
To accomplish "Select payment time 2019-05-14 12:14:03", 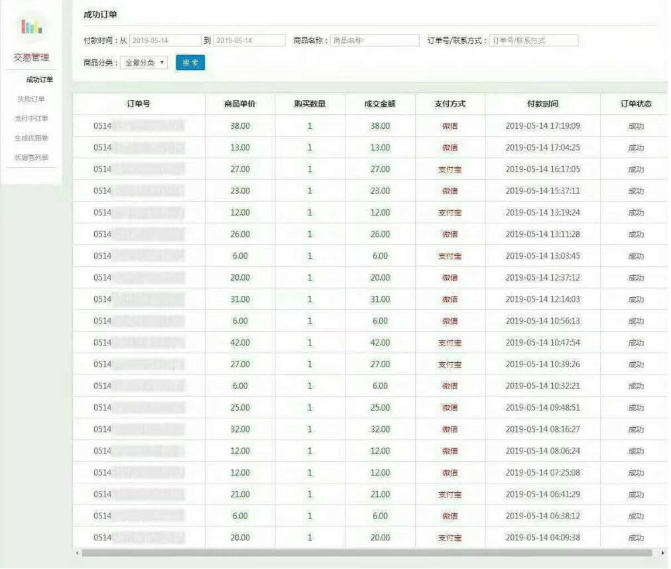I will click(542, 299).
